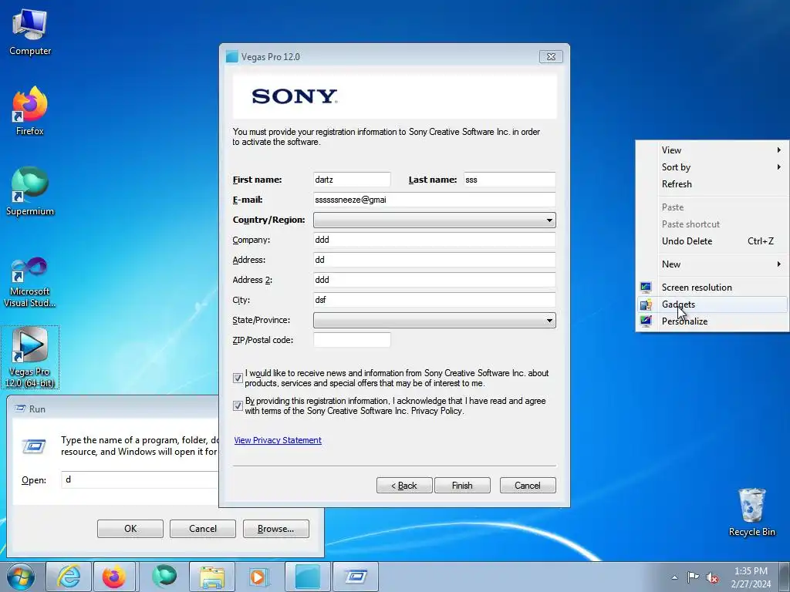Image resolution: width=790 pixels, height=592 pixels.
Task: Expand the New submenu
Action: (x=712, y=264)
